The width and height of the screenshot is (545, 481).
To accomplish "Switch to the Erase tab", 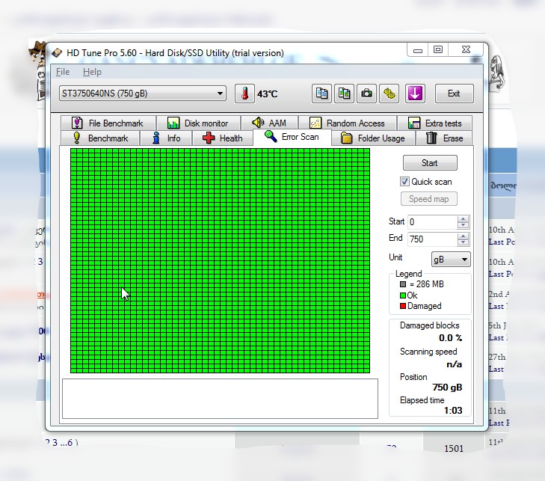I will 444,138.
